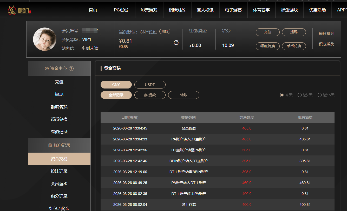Open the 彩票游戏 navigation menu
Image resolution: width=347 pixels, height=211 pixels.
coord(149,10)
